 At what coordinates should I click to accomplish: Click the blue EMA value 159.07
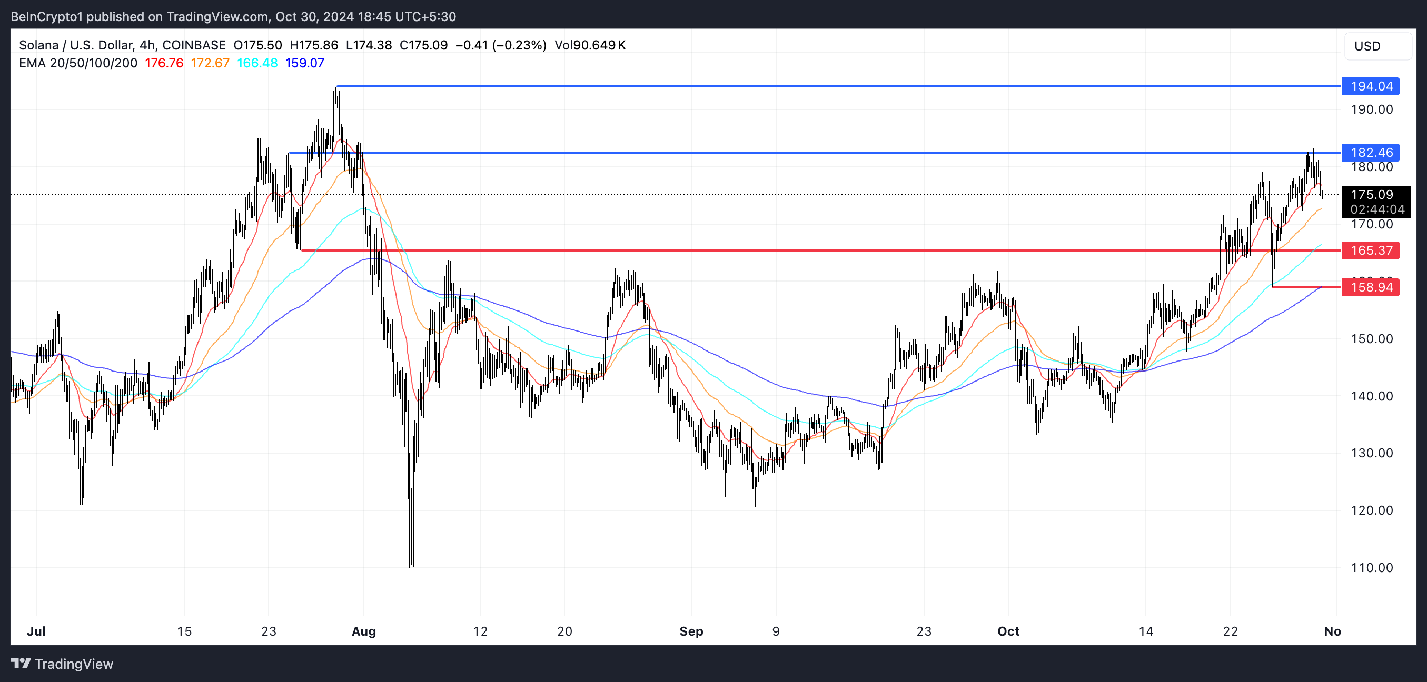tap(304, 63)
